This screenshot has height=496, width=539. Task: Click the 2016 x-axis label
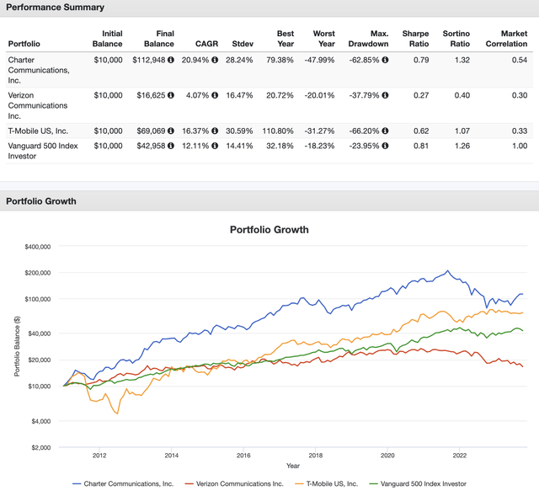243,456
